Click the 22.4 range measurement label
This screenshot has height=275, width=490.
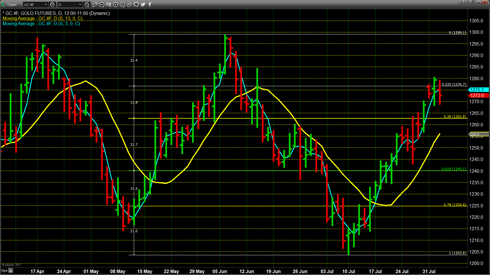click(x=134, y=60)
